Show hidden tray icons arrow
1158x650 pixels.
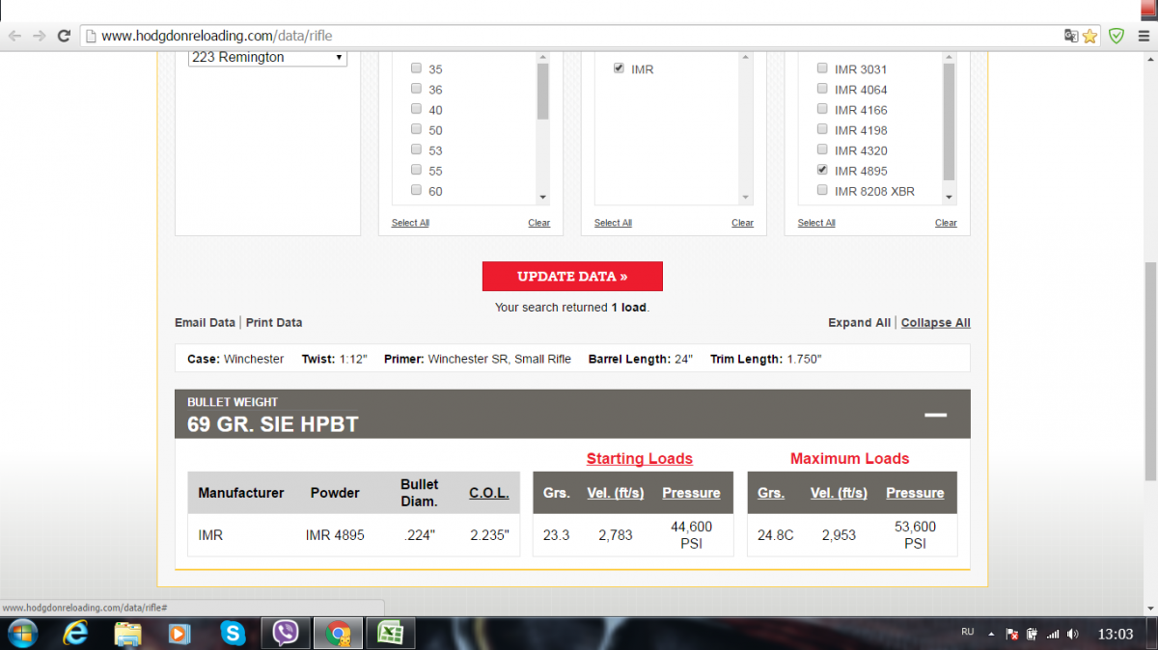[991, 634]
